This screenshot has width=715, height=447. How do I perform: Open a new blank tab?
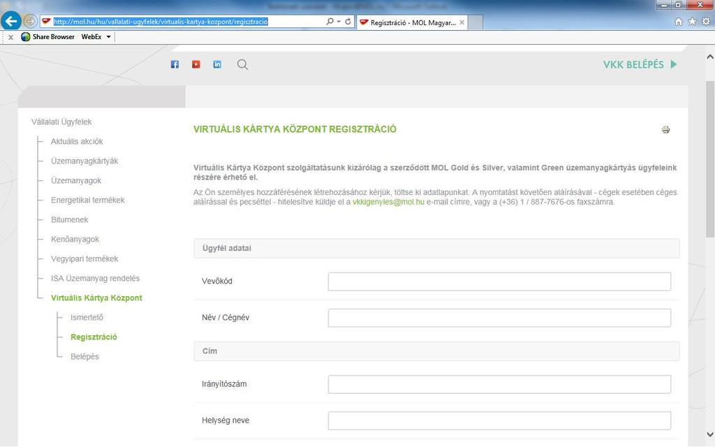pos(475,22)
